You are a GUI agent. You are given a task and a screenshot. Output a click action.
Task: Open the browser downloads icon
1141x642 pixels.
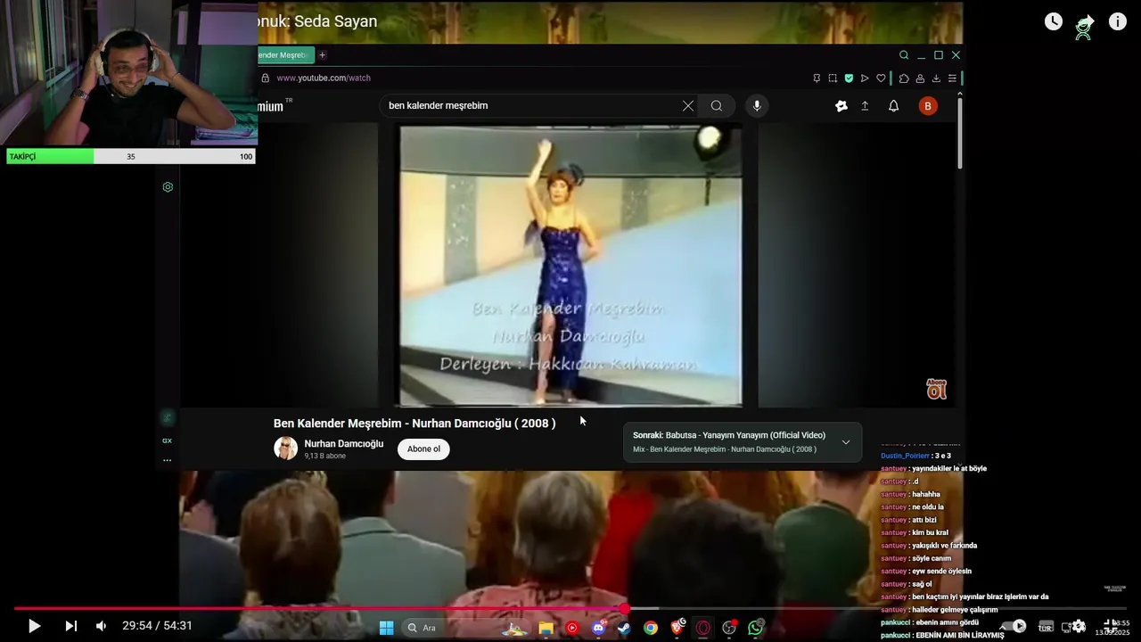[936, 78]
